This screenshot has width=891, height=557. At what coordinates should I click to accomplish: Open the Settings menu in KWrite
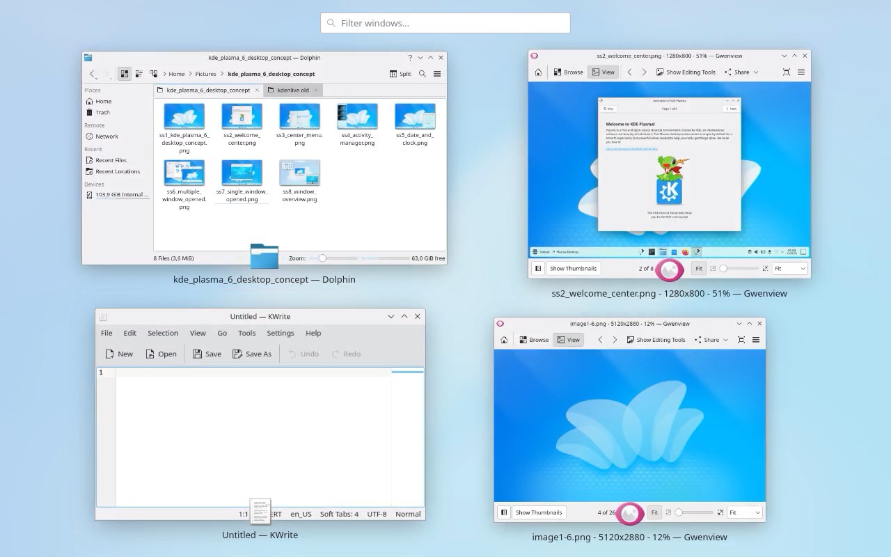(x=281, y=333)
